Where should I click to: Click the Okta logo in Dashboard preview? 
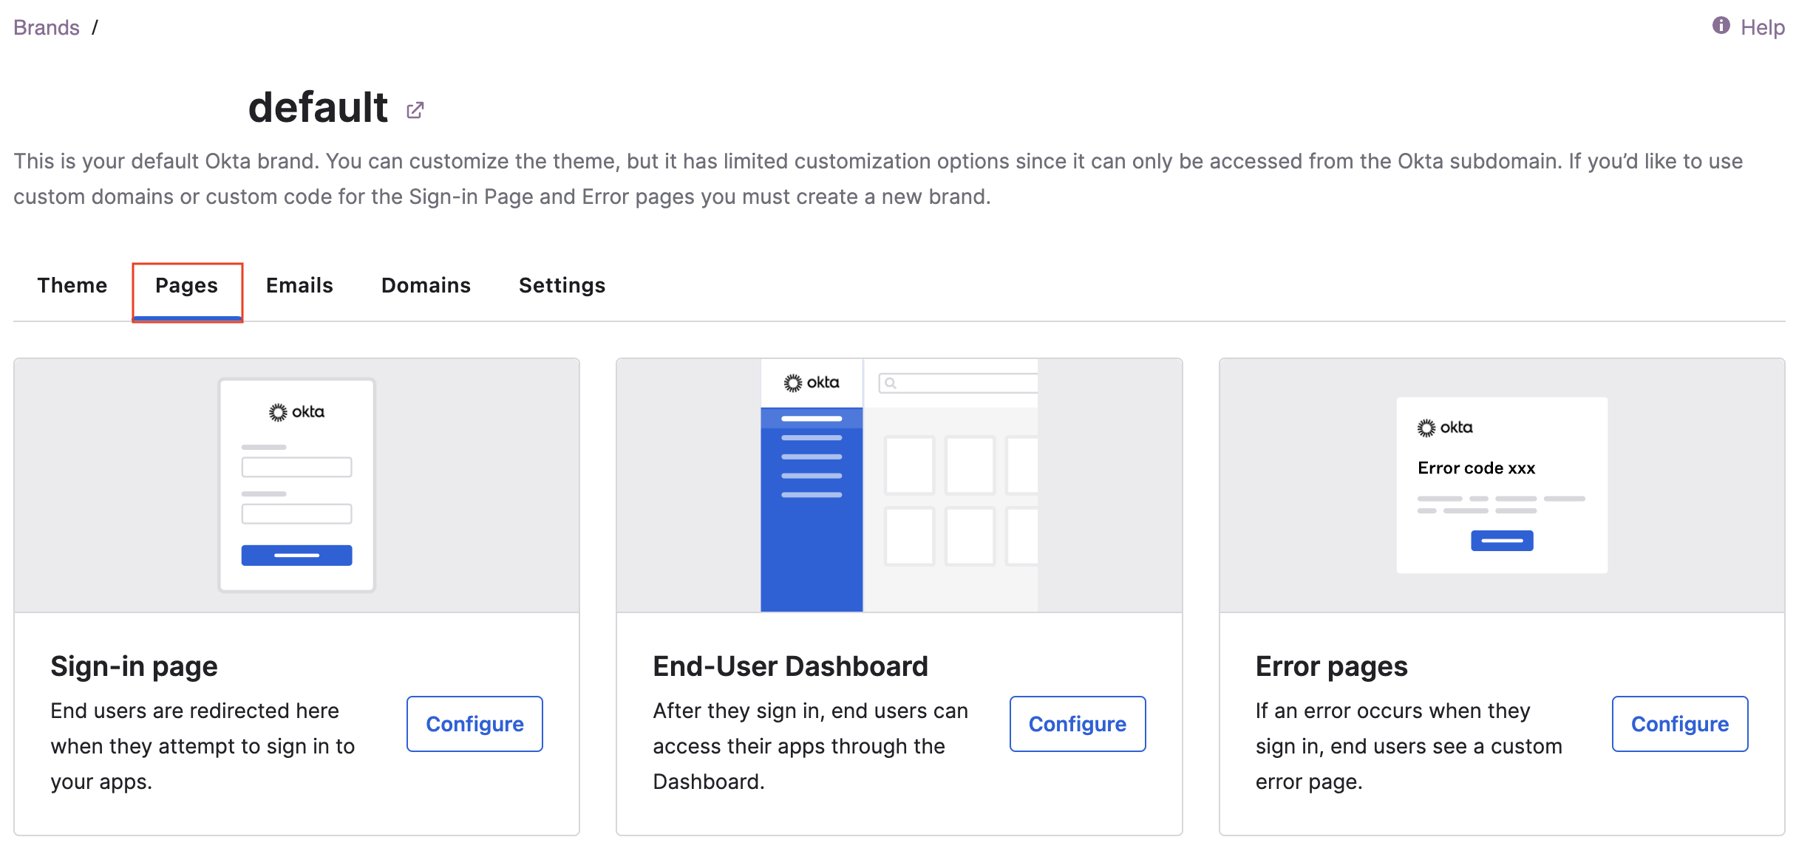812,383
